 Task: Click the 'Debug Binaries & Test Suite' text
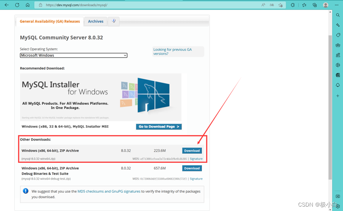[x=45, y=174]
